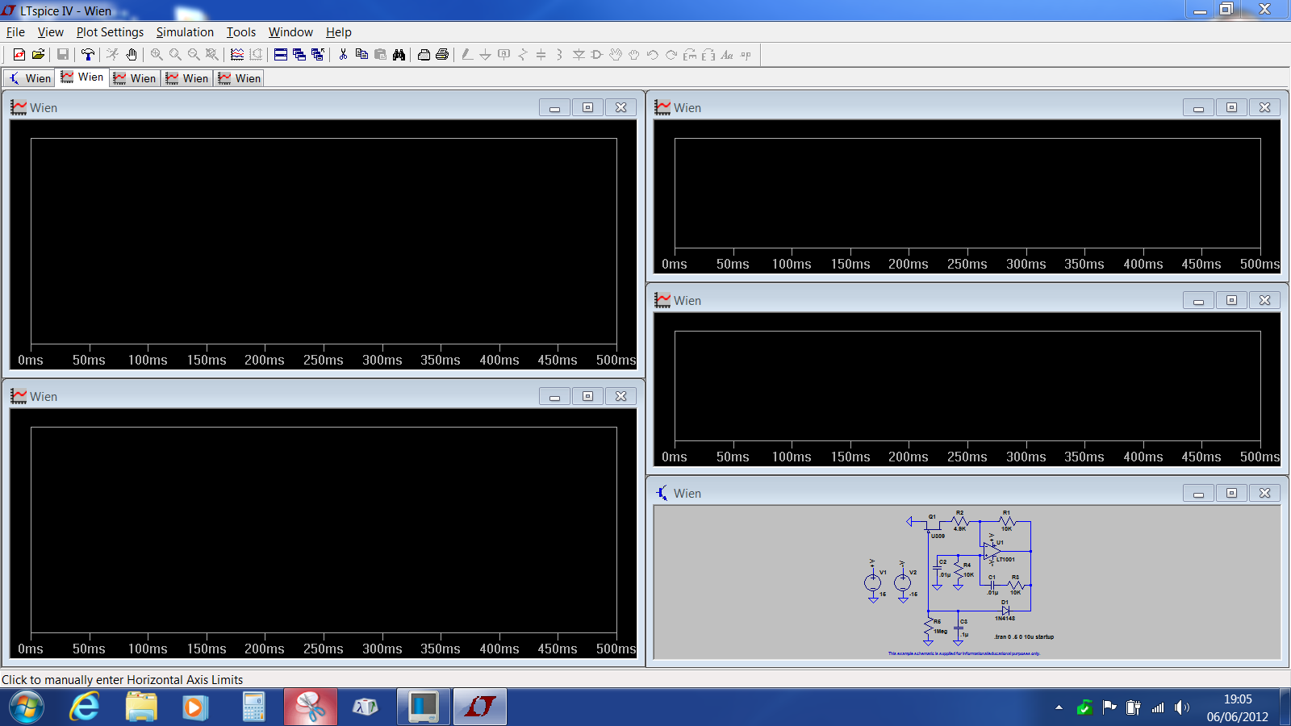Image resolution: width=1291 pixels, height=726 pixels.
Task: Select the currently active Wien plot tab
Action: tap(82, 77)
